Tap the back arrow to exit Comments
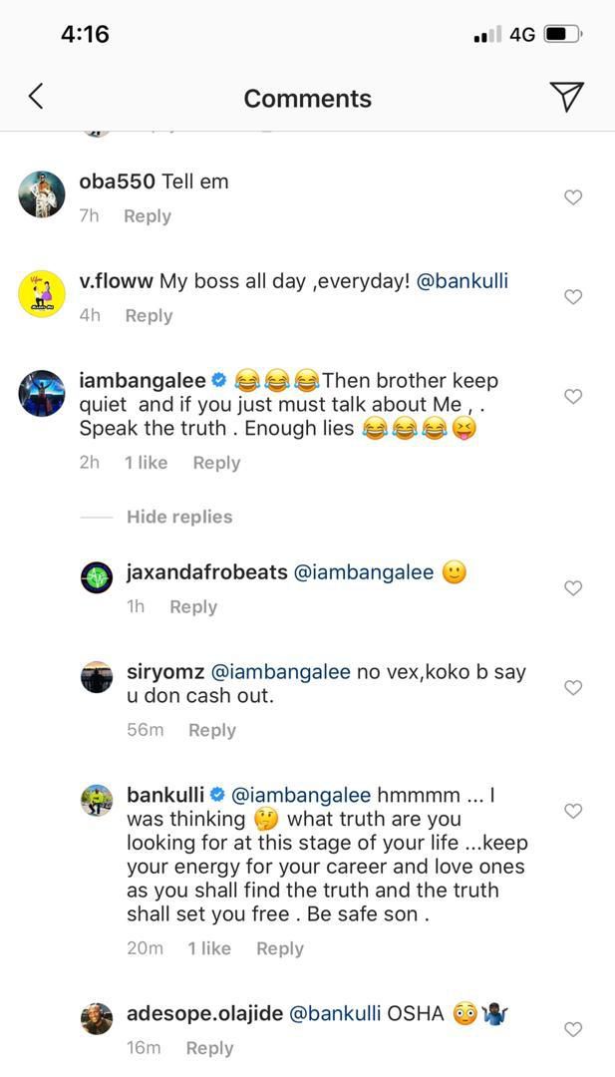The image size is (615, 1077). 36,96
